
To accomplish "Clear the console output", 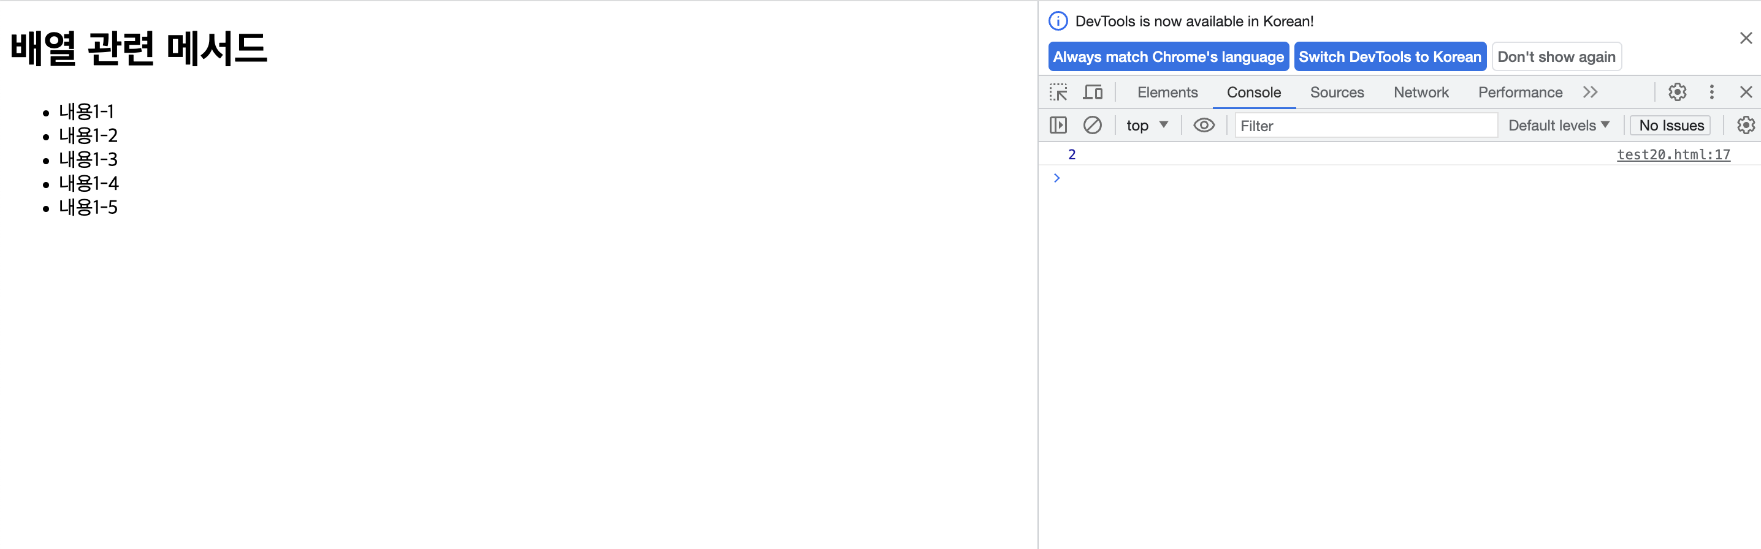I will pos(1093,125).
